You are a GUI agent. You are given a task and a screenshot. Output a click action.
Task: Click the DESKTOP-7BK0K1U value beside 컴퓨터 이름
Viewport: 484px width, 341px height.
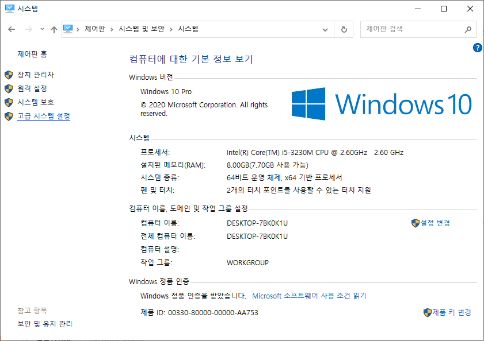[x=257, y=223]
